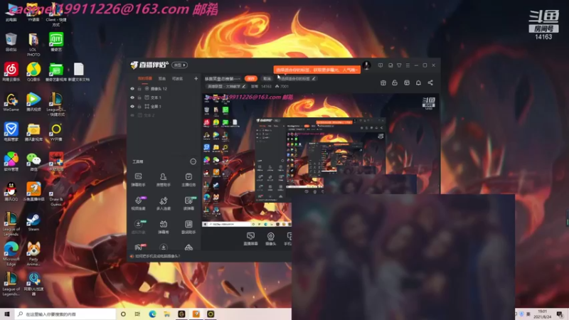This screenshot has height=320, width=569.
Task: Edit the stream title field
Action: pos(222,78)
